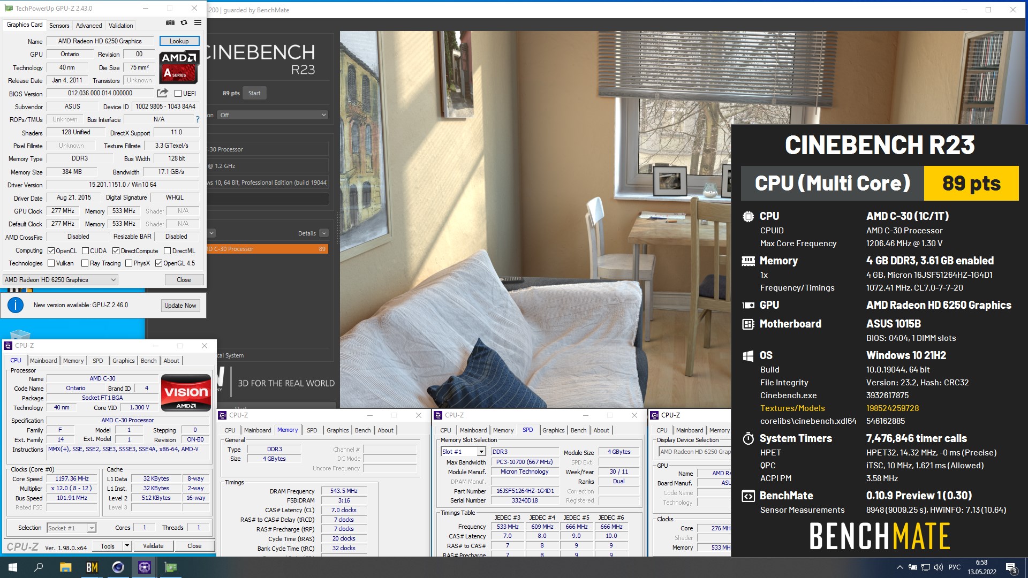Toggle UEFI checkbox in GPU-Z
1028x578 pixels.
point(178,94)
